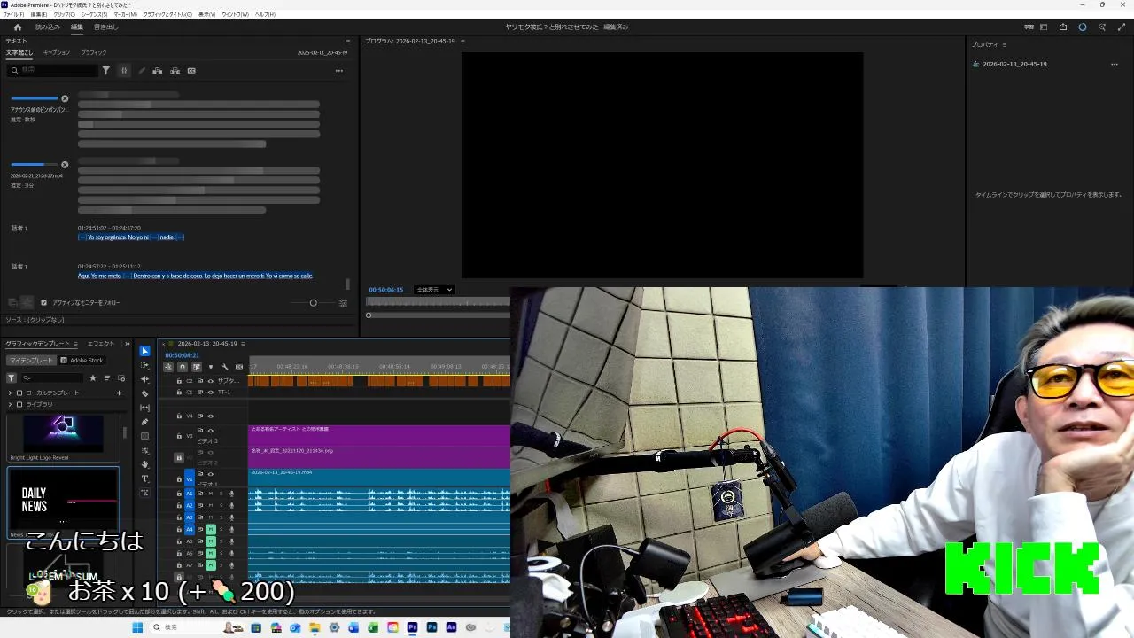Screen dimensions: 1134x638
Task: Open the Text panel hamburger menu
Action: [x=348, y=41]
